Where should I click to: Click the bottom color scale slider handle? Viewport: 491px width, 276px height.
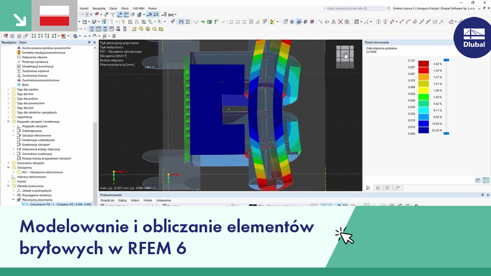pyautogui.click(x=446, y=133)
